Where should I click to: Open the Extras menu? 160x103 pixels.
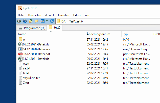click(x=77, y=15)
